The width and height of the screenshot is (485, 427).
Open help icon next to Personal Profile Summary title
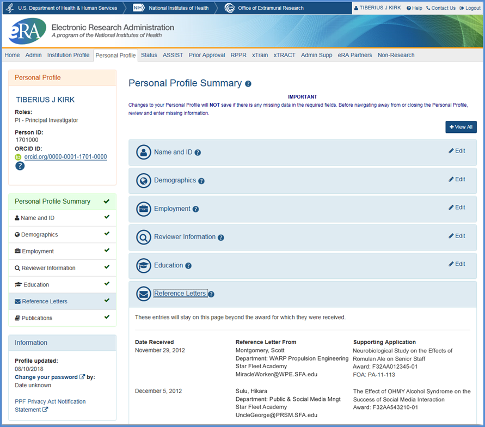tap(248, 83)
